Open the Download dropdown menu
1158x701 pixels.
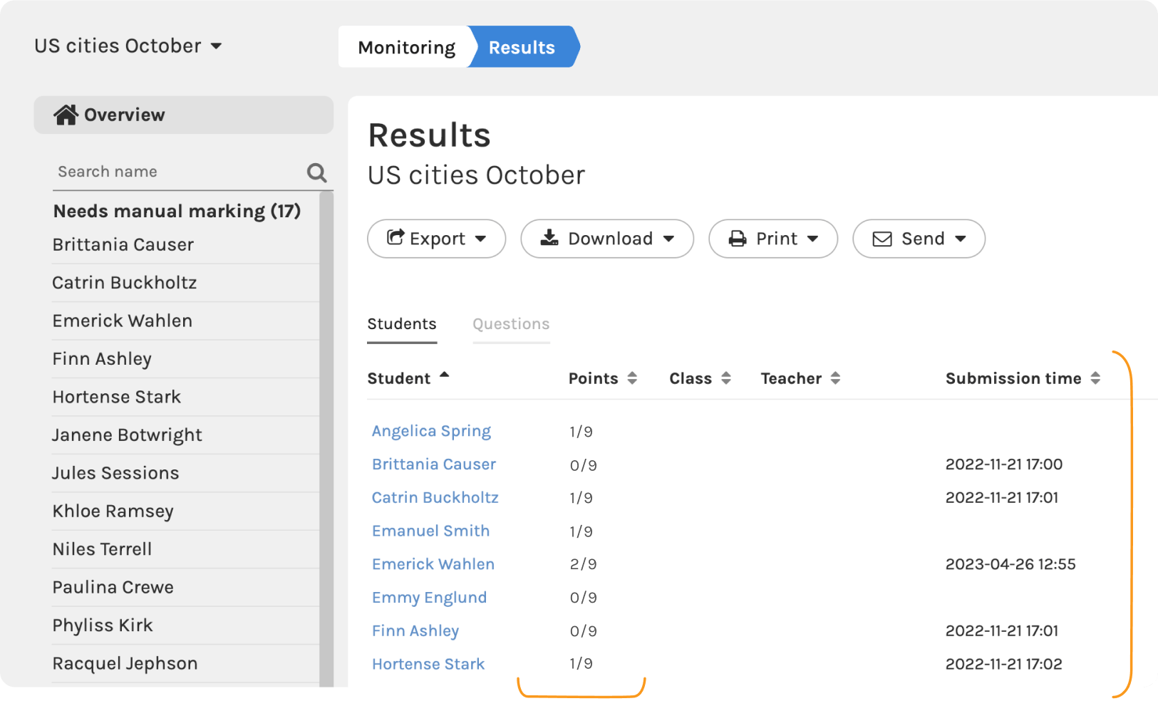[x=606, y=239]
